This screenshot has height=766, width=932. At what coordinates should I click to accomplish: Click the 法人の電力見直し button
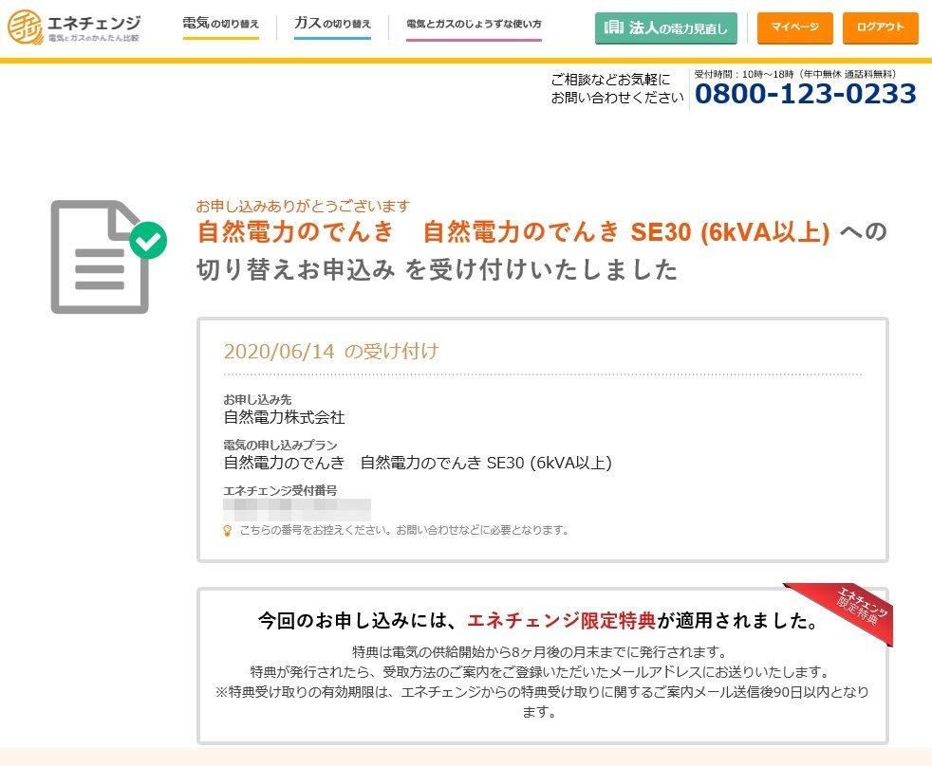(x=665, y=27)
